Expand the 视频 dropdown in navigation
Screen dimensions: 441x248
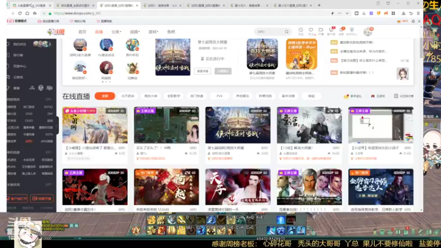point(135,32)
